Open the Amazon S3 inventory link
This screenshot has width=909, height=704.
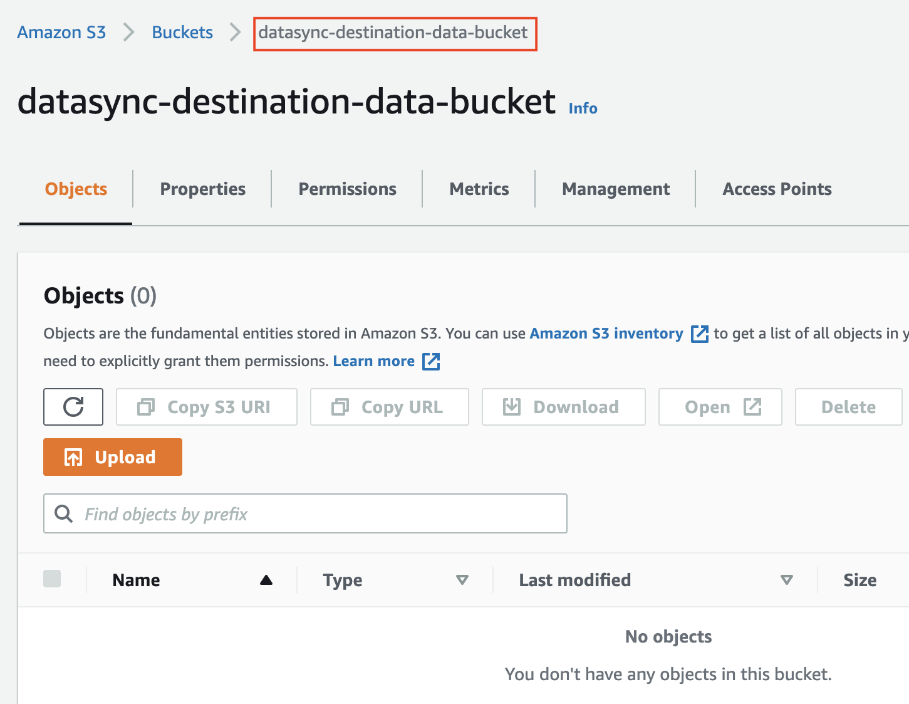click(x=606, y=334)
